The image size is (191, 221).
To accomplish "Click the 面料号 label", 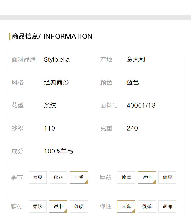I will point(109,105).
